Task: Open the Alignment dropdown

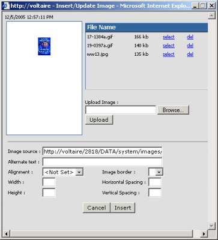Action: tap(79, 172)
